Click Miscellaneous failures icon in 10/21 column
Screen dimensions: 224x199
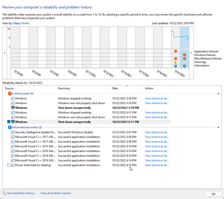pos(176,59)
